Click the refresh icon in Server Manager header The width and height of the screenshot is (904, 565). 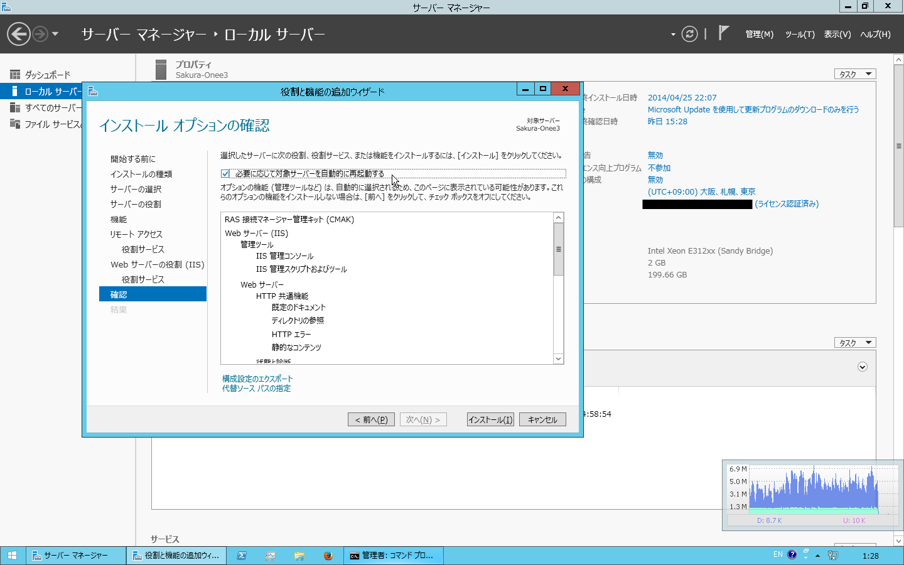tap(689, 34)
